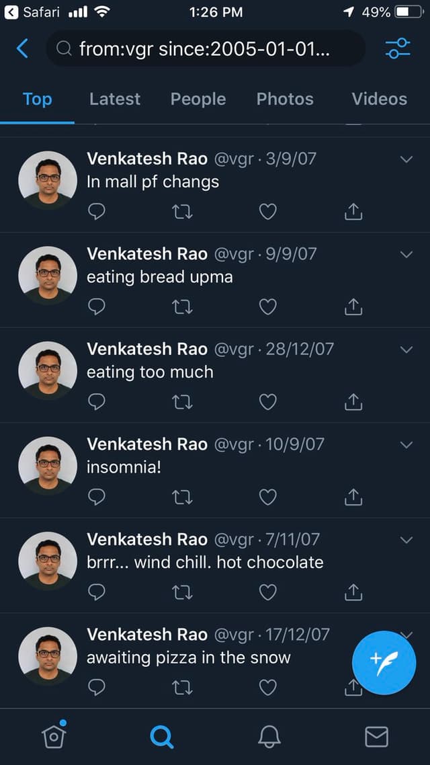Like the 'eating bread upma' tweet
The image size is (430, 765).
click(x=267, y=307)
